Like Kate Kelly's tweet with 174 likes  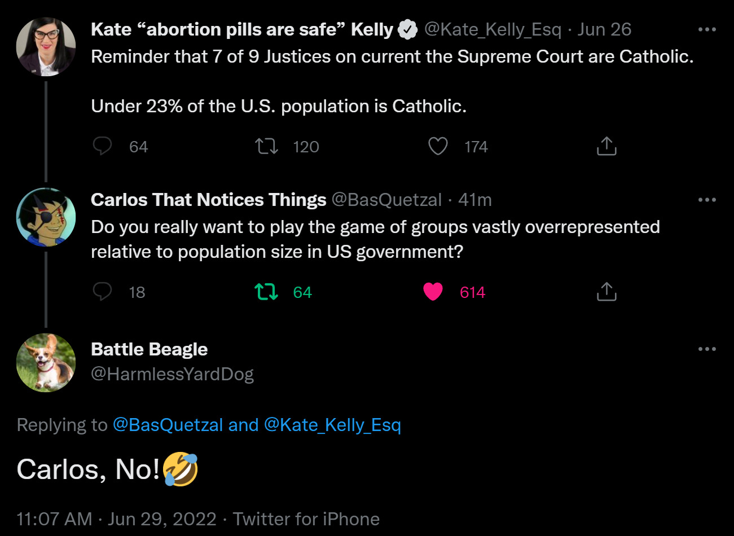[x=438, y=146]
